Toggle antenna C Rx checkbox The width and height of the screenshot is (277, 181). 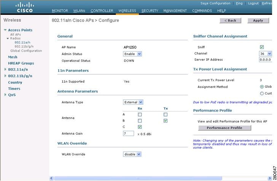(140, 127)
